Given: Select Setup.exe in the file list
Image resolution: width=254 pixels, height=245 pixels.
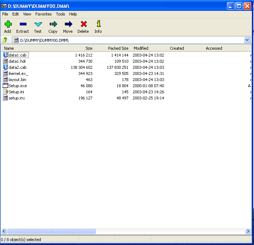Looking at the screenshot, I should (x=18, y=86).
